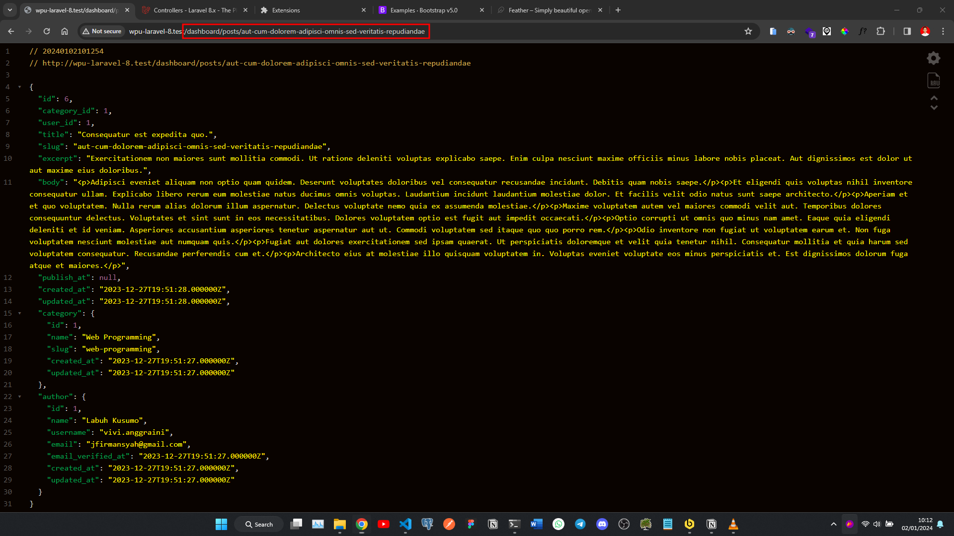
Task: Collapse the "author" object node
Action: (20, 397)
